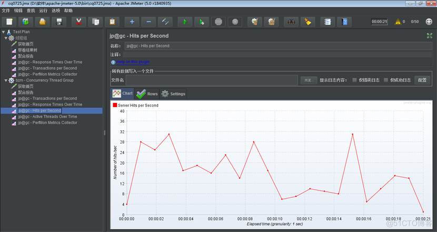Viewport: 437px width, 232px height.
Task: Collapse the Test Plan tree node
Action: click(3, 32)
